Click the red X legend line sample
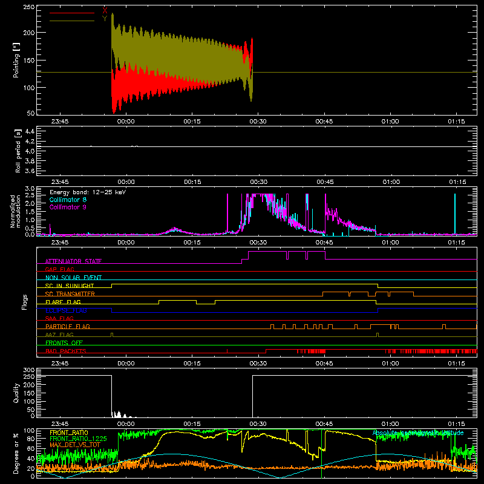 coord(72,13)
